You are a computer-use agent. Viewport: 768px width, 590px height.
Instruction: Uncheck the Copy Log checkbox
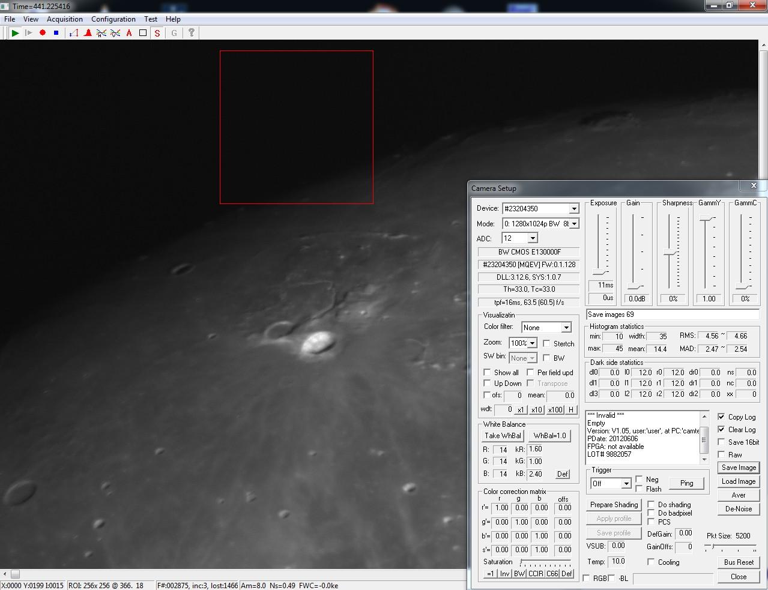point(721,417)
